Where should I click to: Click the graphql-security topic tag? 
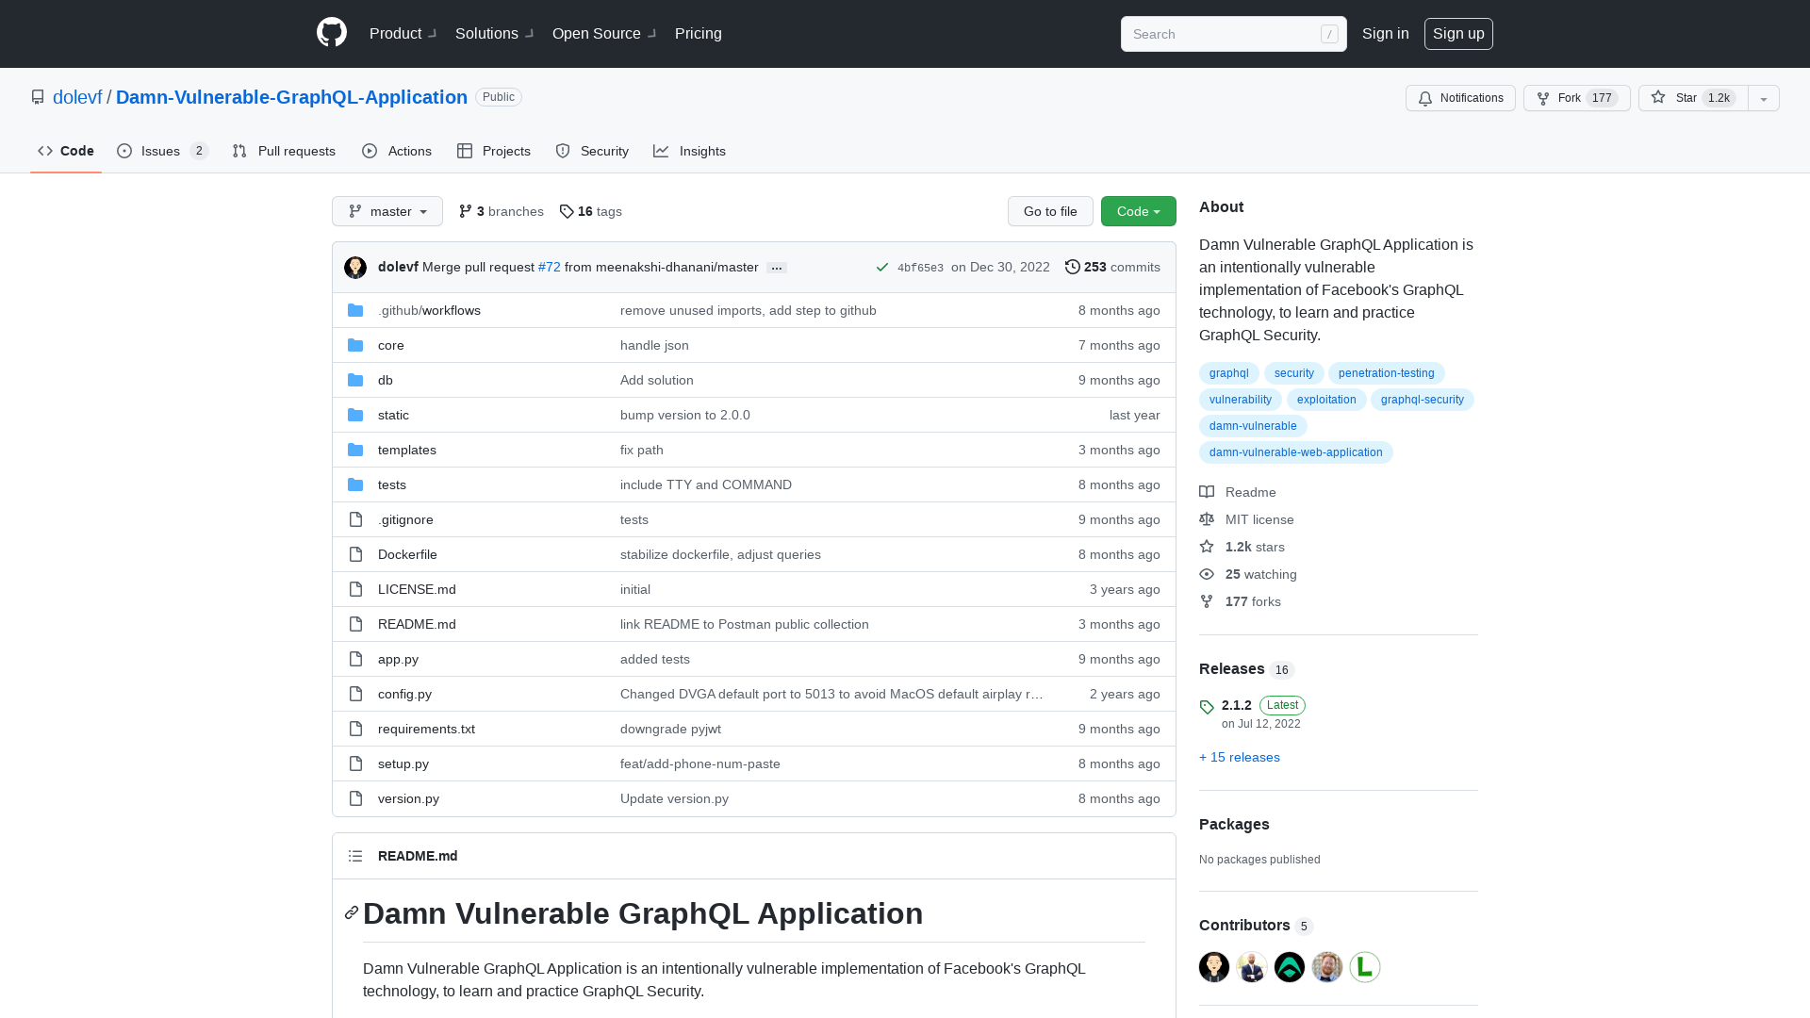(x=1422, y=400)
